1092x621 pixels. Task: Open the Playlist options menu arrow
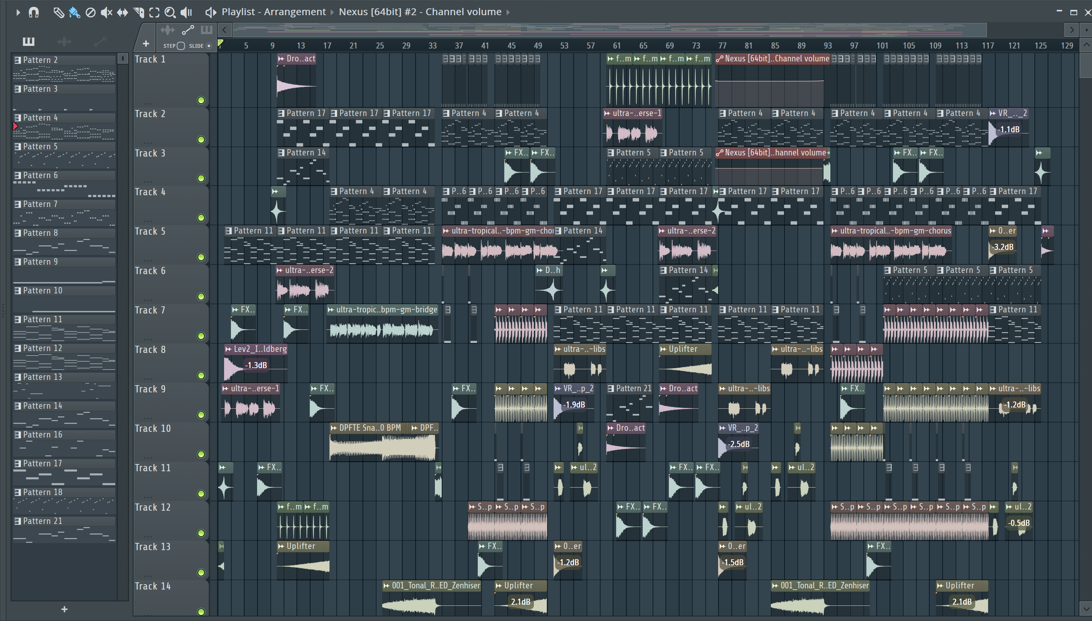18,13
